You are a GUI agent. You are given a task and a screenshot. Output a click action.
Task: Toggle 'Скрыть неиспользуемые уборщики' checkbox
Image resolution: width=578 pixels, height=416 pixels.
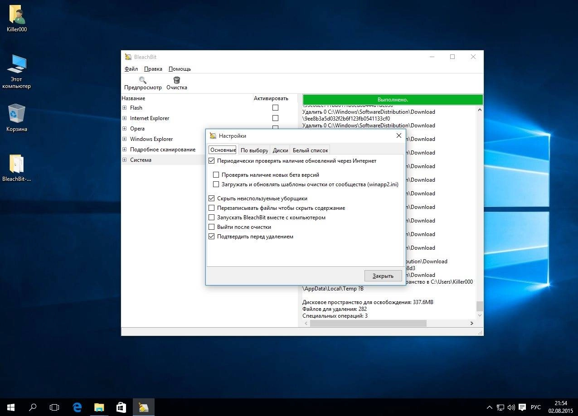(212, 198)
